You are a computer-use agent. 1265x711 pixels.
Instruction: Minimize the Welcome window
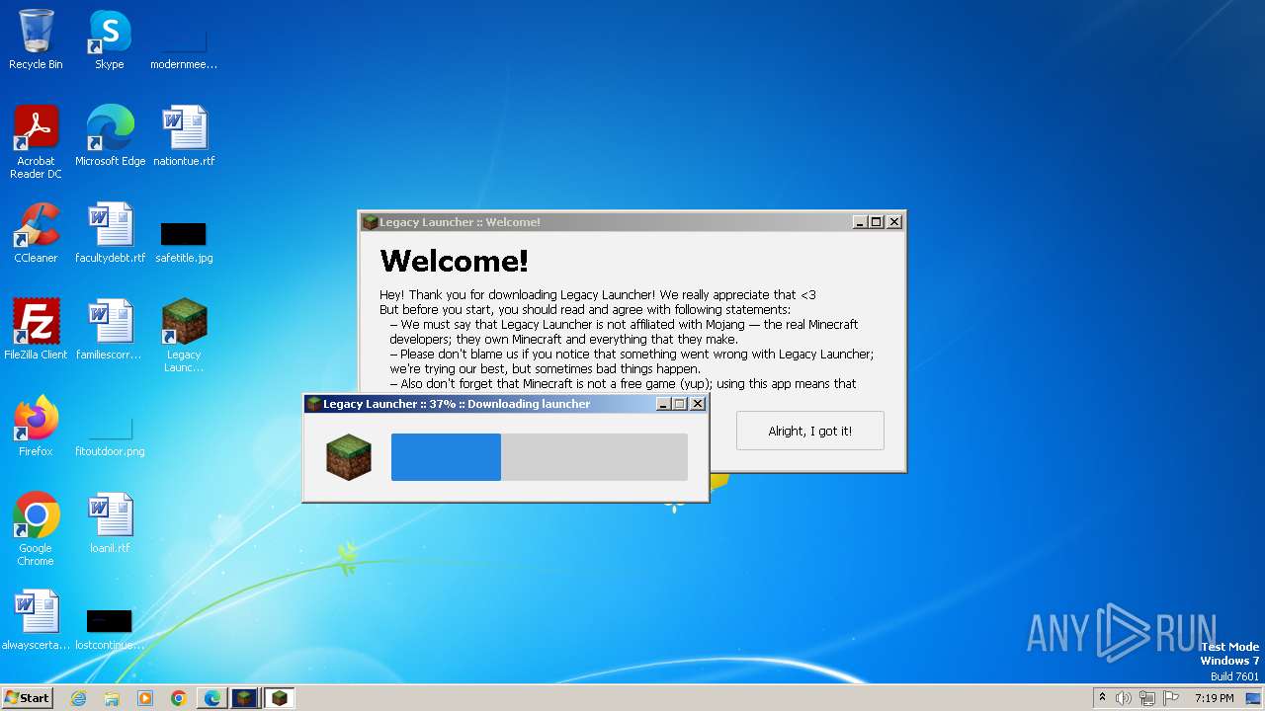pos(860,222)
